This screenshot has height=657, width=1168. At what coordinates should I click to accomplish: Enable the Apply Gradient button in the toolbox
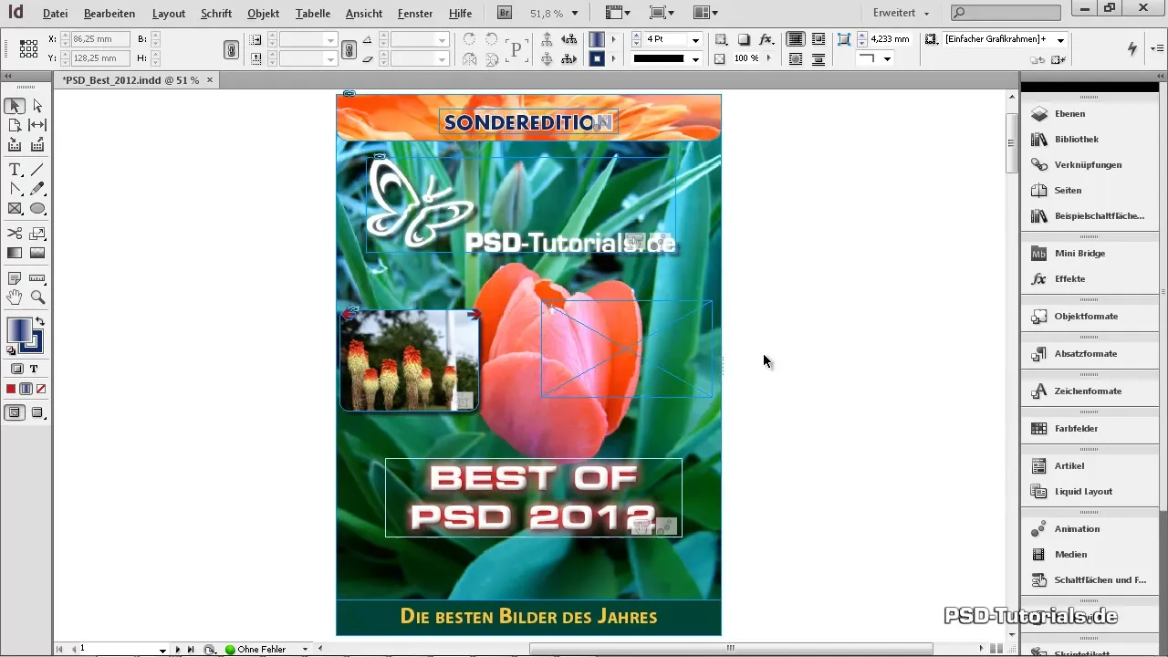26,389
